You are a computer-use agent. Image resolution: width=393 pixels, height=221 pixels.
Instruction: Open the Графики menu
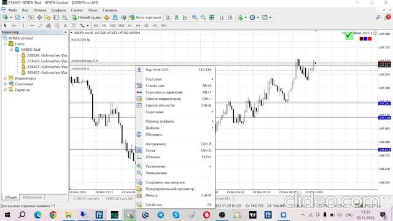point(58,10)
